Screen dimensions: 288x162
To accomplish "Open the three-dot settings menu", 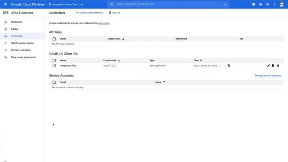I will click(274, 4).
